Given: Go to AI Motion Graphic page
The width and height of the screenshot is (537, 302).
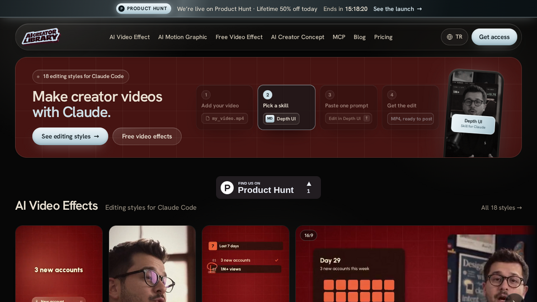Looking at the screenshot, I should point(182,37).
